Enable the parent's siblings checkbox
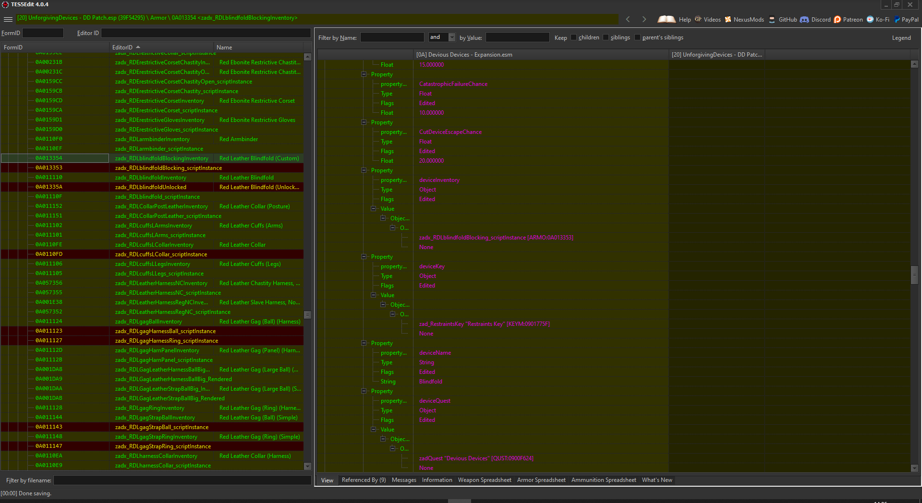 pos(637,37)
